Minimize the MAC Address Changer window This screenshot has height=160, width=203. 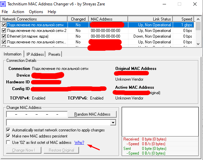164,4
